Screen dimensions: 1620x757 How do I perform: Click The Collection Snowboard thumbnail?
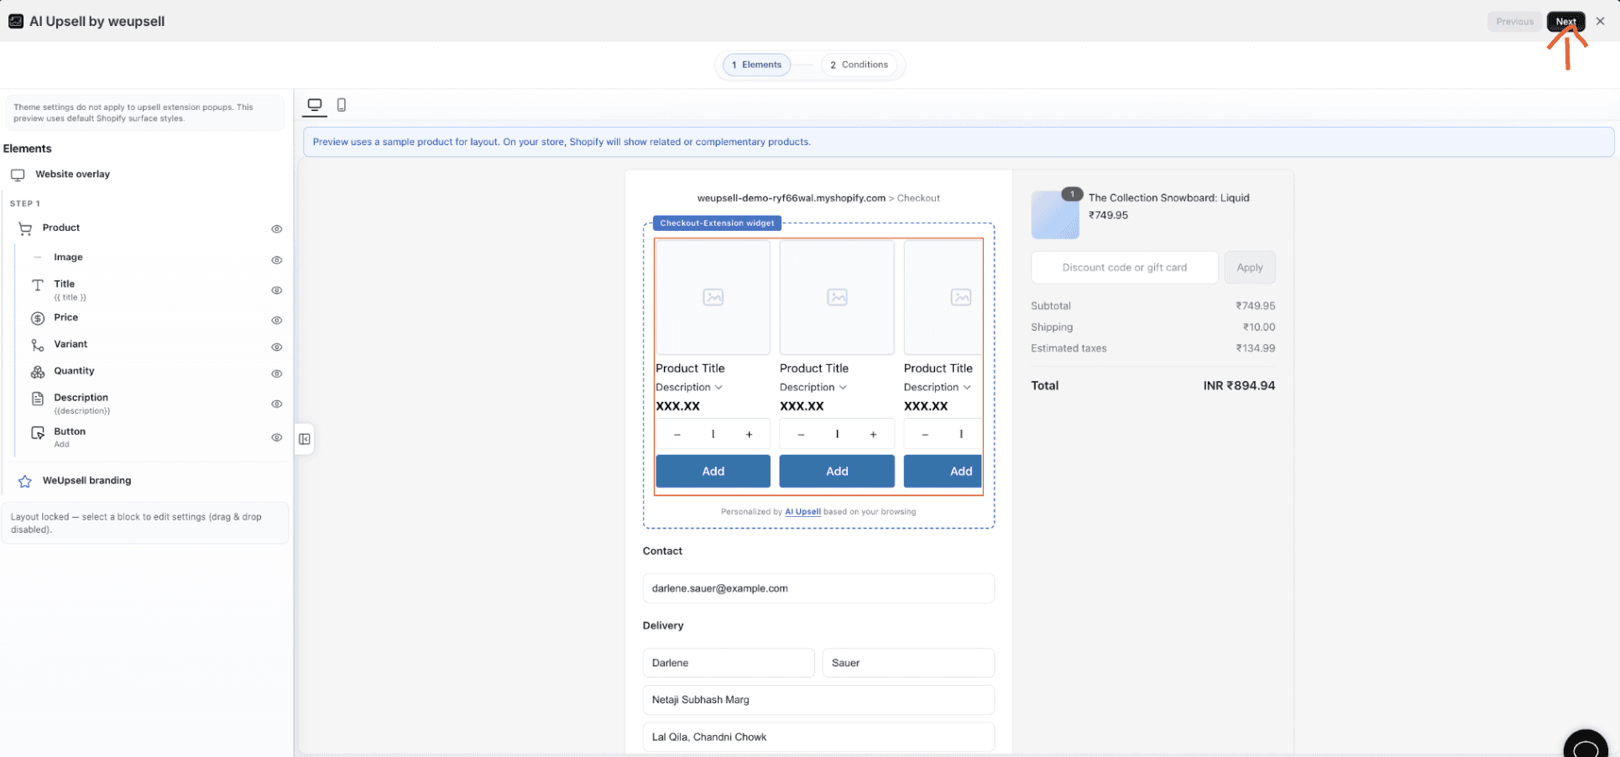pos(1055,215)
